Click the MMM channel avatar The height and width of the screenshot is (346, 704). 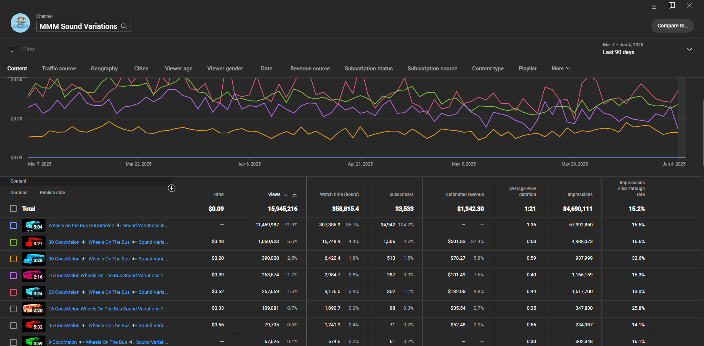20,23
